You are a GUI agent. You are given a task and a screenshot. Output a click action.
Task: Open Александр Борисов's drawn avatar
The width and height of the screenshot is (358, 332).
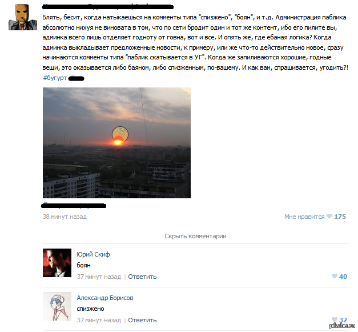pos(57,306)
